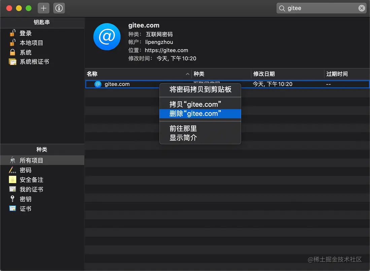370x271 pixels.
Task: Click the -- expiry cell in gitee.com row
Action: pyautogui.click(x=329, y=84)
